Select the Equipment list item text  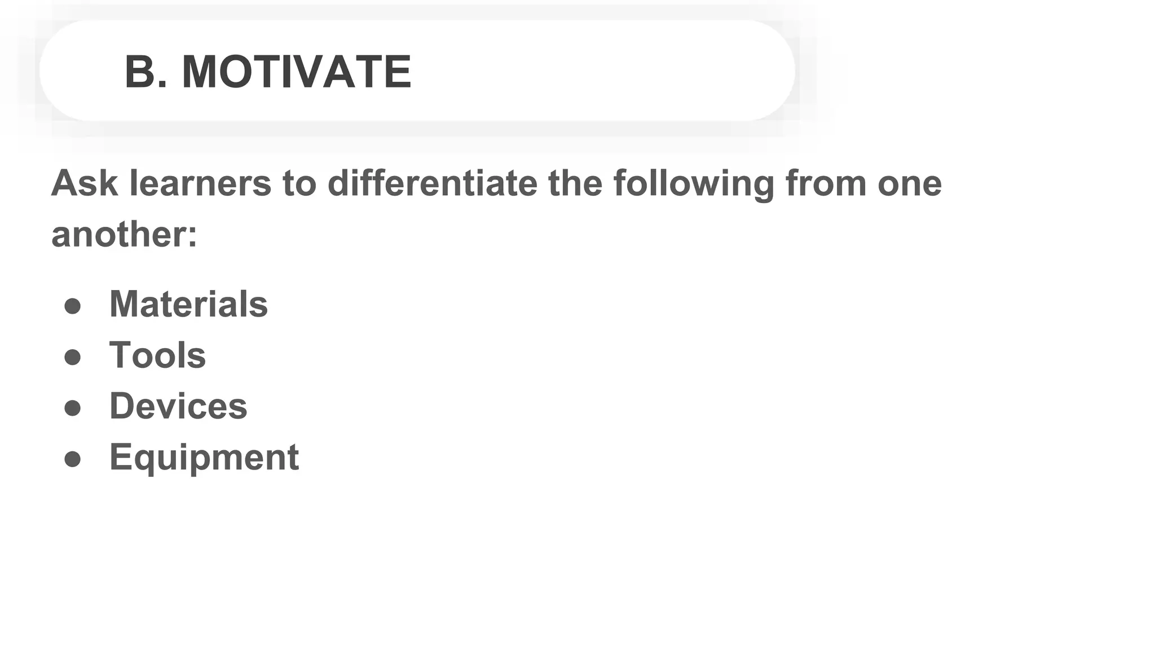(x=204, y=457)
